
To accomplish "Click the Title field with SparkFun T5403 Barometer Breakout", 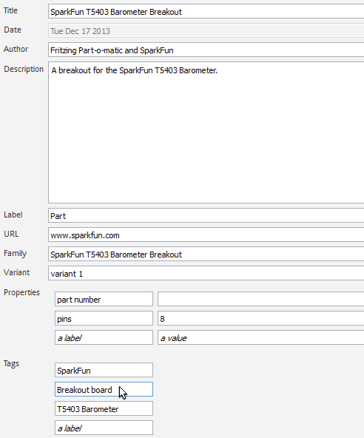I will 206,12.
